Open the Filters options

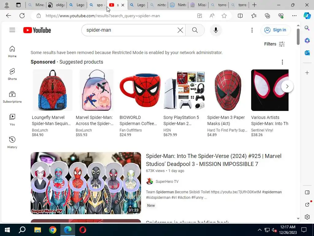[274, 44]
